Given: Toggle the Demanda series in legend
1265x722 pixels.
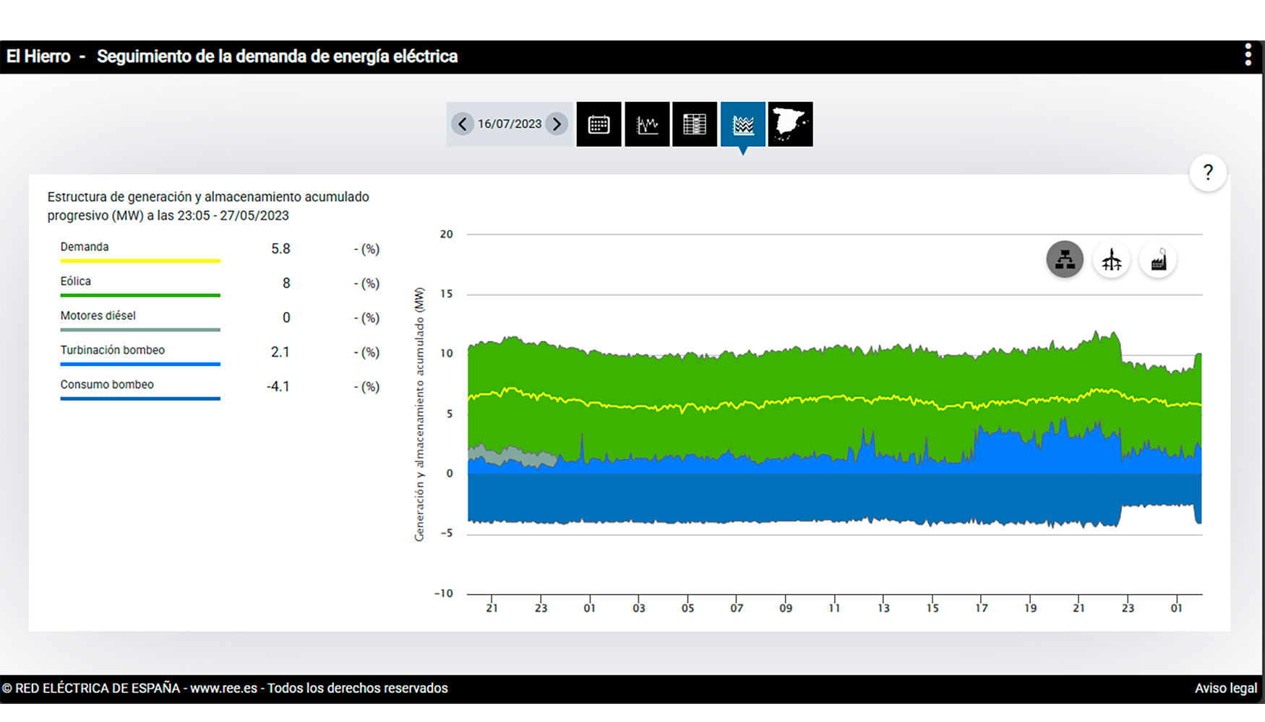Looking at the screenshot, I should coord(85,247).
